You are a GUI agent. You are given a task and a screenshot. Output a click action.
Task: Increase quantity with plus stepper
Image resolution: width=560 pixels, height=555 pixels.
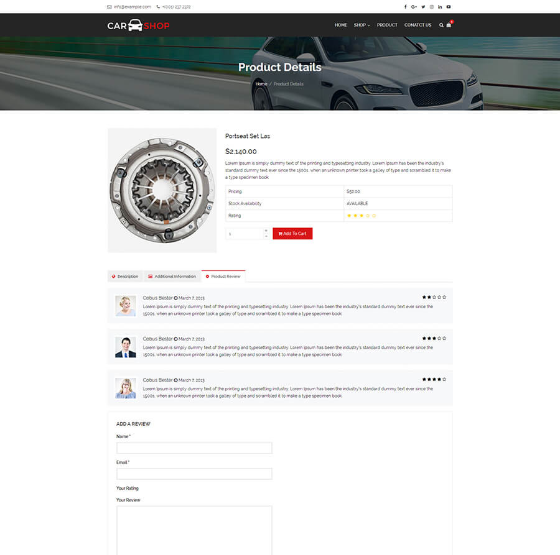(266, 231)
